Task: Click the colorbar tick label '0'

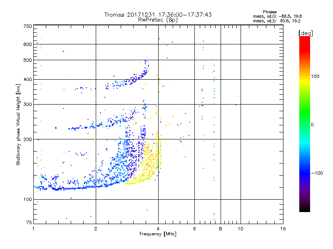Action: pyautogui.click(x=312, y=125)
